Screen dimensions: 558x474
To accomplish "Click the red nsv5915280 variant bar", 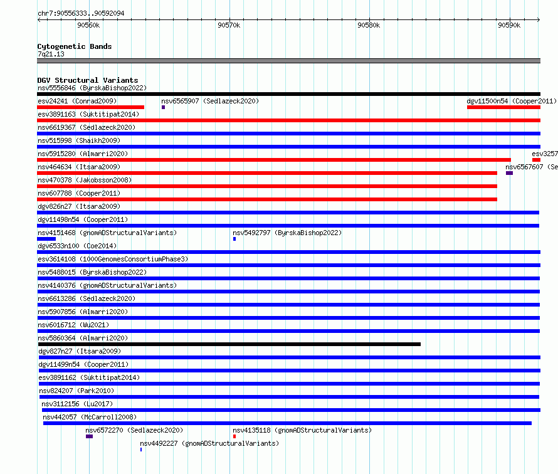I will pos(274,160).
